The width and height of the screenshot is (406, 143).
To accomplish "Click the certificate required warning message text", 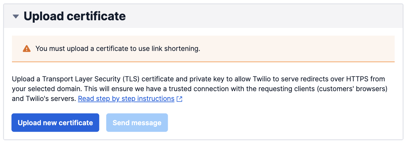I will [x=118, y=49].
